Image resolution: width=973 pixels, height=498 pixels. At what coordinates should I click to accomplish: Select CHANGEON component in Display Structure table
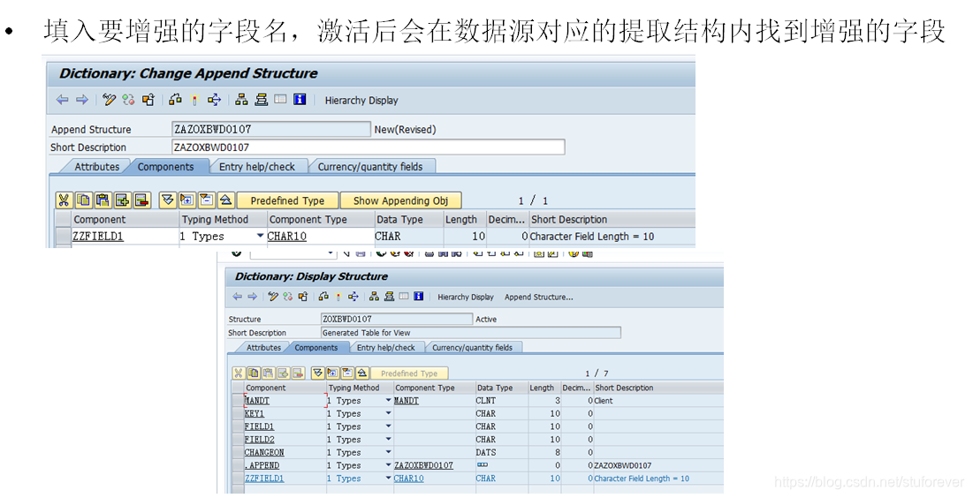pos(264,452)
